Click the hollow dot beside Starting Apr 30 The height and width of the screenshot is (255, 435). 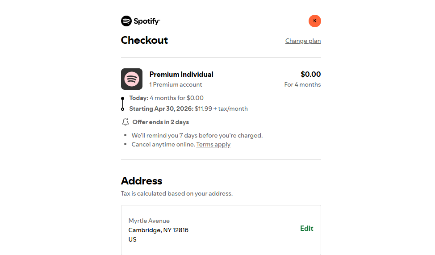tap(123, 109)
